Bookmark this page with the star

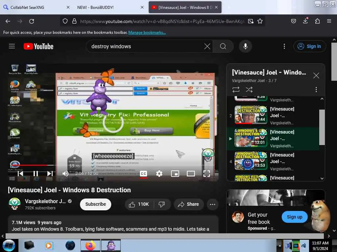click(260, 21)
